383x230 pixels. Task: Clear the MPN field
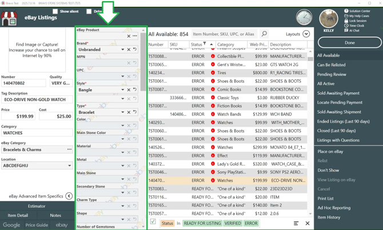tap(129, 63)
